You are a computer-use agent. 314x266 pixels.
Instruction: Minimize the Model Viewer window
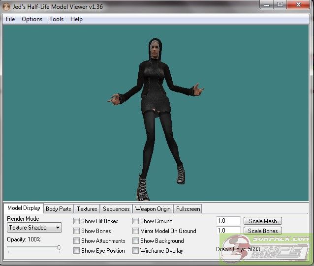click(x=267, y=5)
